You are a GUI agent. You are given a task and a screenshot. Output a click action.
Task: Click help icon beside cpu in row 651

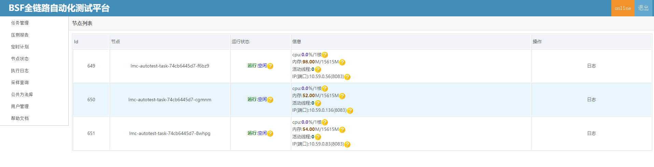(325, 122)
